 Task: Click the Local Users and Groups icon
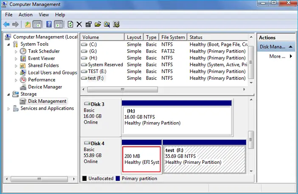(23, 73)
